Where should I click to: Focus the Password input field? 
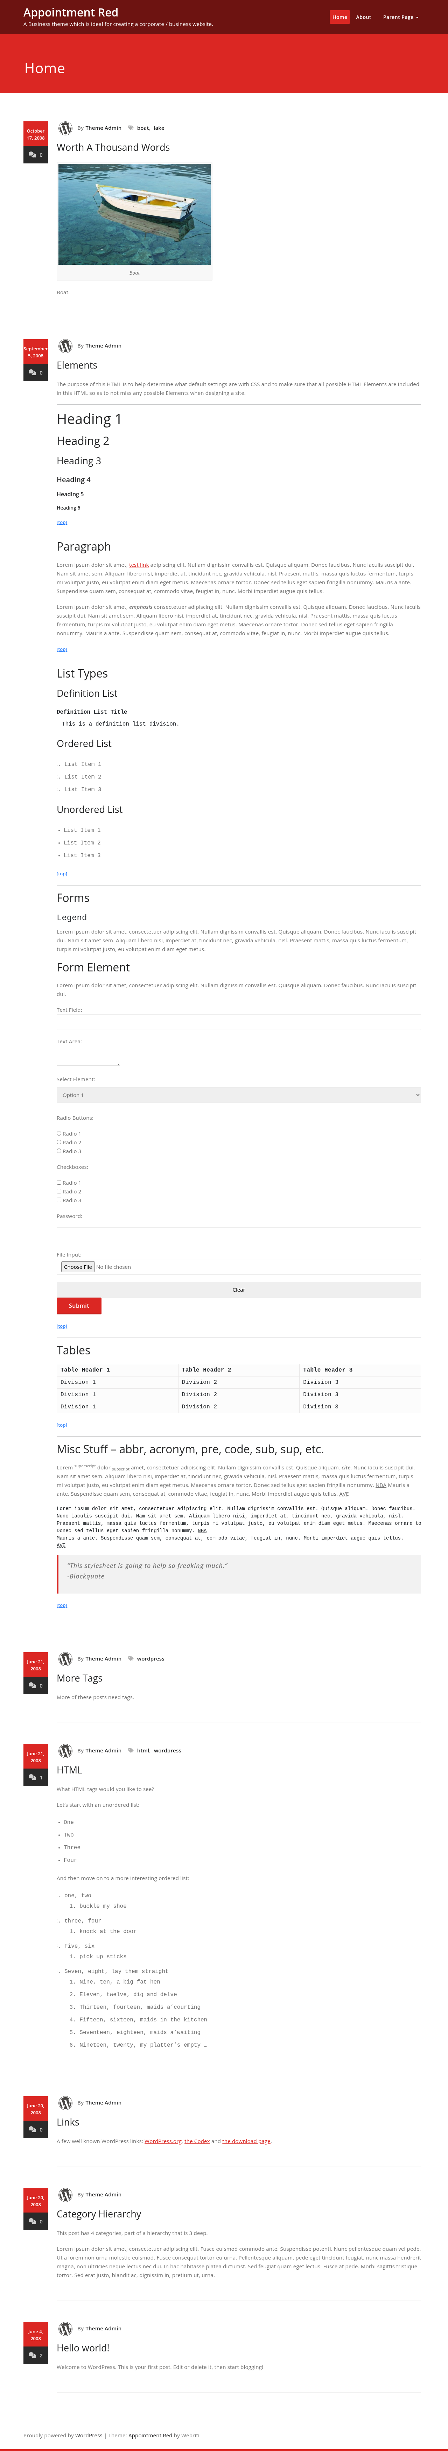tap(238, 1235)
